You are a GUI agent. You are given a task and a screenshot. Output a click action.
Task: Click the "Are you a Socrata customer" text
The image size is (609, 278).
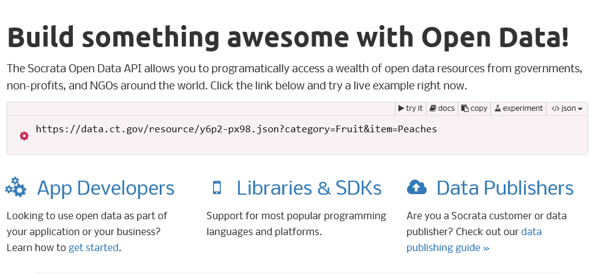(x=487, y=216)
